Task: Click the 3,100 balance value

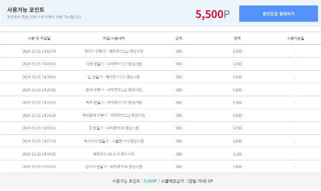Action: [x=237, y=154]
